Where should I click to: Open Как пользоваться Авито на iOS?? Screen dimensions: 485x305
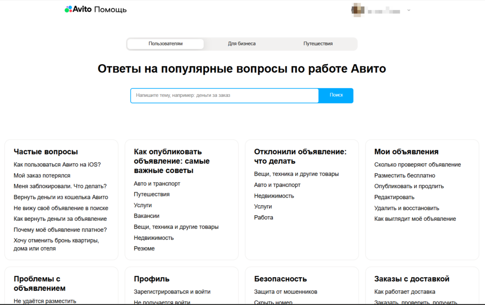[57, 165]
